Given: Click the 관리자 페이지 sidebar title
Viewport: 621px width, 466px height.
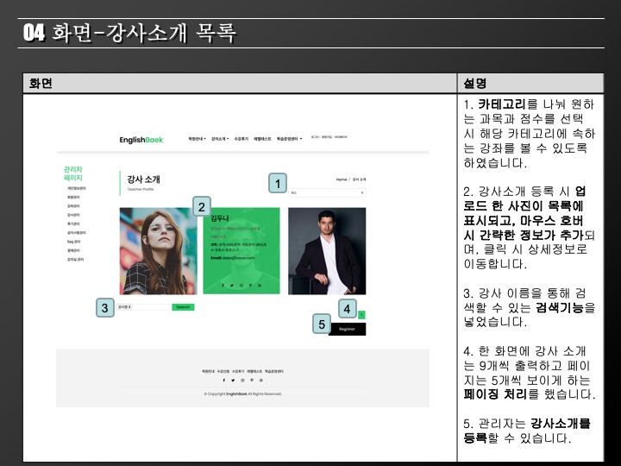Looking at the screenshot, I should pos(72,173).
